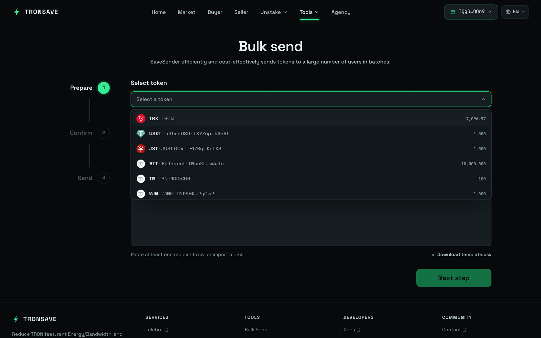Image resolution: width=541 pixels, height=338 pixels.
Task: Open the Tools dropdown menu
Action: coord(309,12)
